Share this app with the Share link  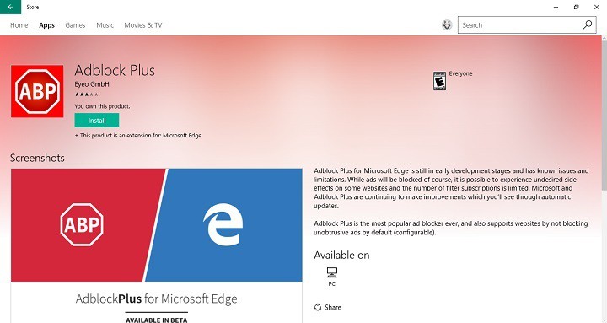(x=327, y=307)
